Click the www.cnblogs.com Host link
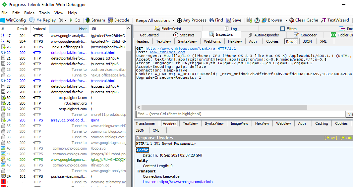Screen dimensions: 353x187 (x=167, y=52)
